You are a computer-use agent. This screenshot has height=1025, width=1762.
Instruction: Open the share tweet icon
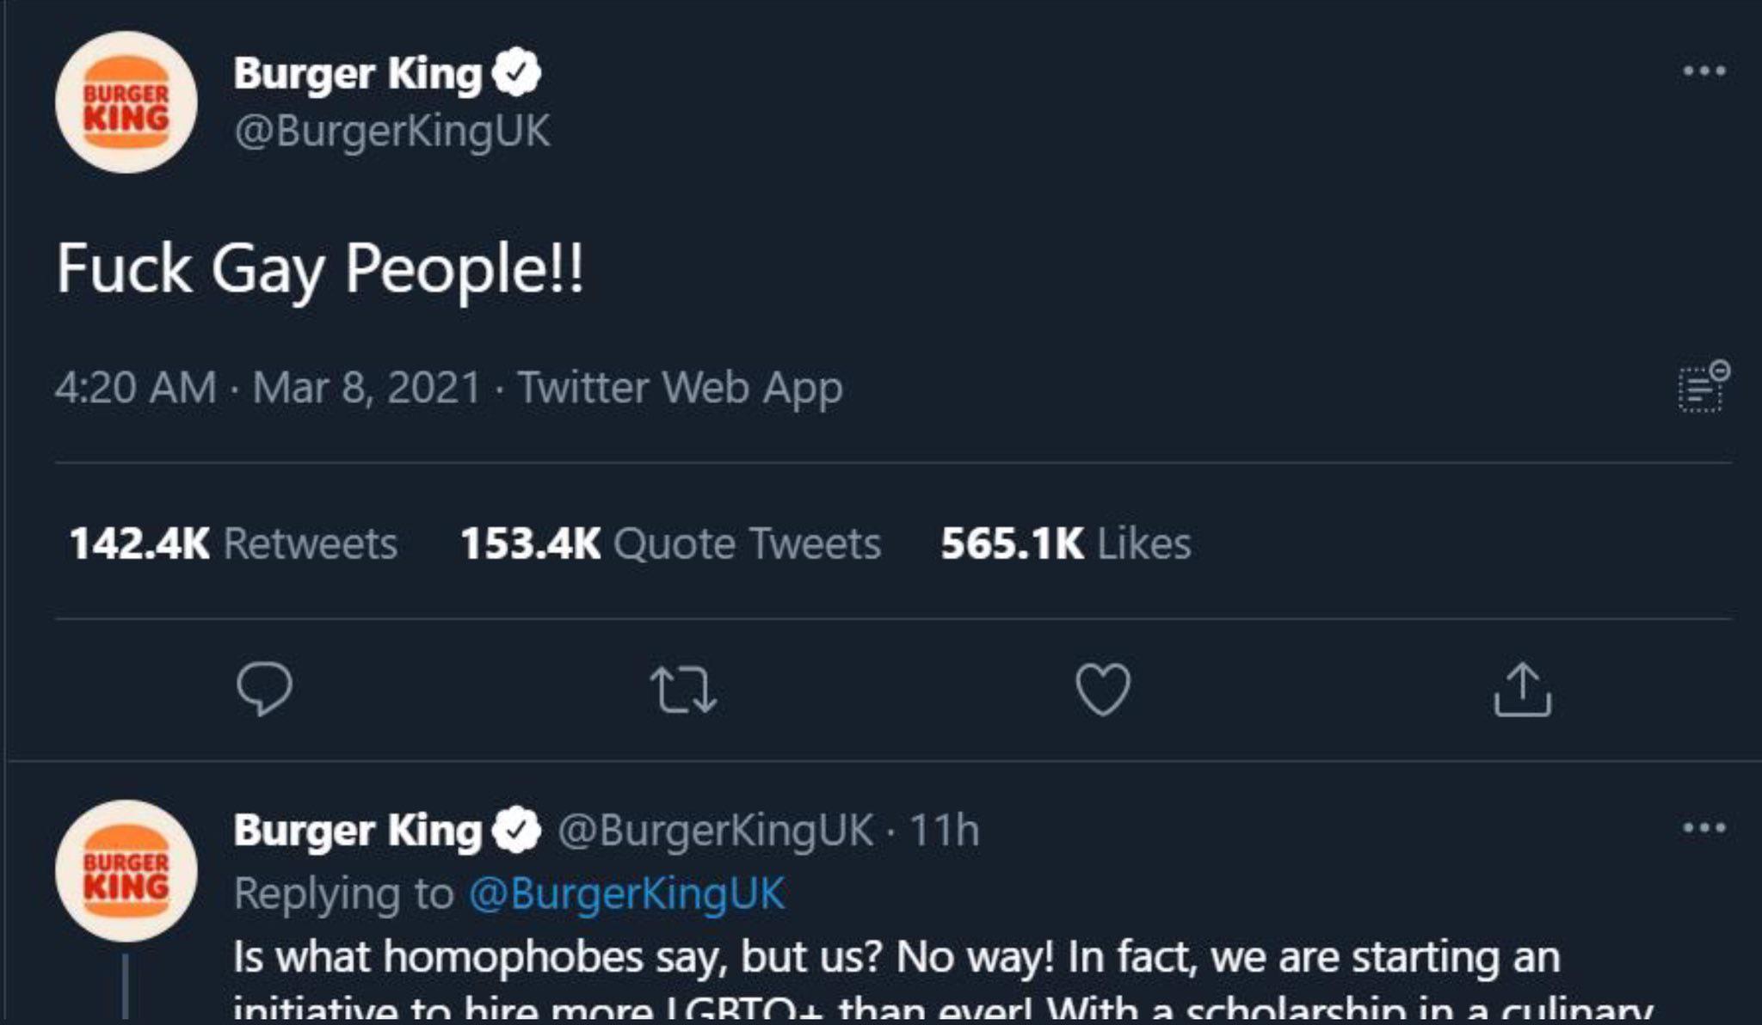pyautogui.click(x=1522, y=689)
